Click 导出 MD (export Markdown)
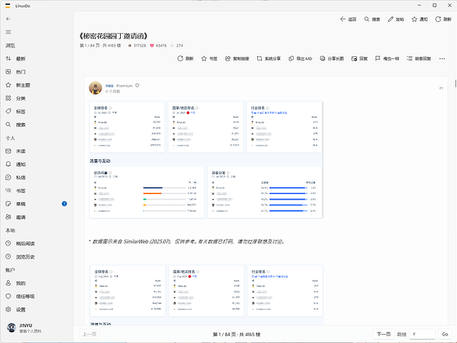The image size is (457, 343). pos(300,58)
